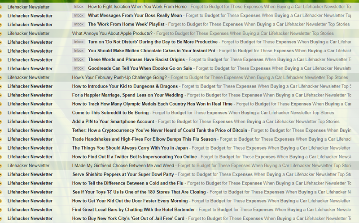
Task: Open the Twitter Bot impersonating email
Action: click(x=134, y=157)
